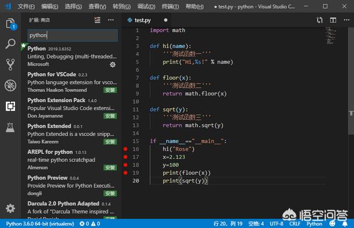
Task: Install Python Extension Pack
Action: [110, 116]
